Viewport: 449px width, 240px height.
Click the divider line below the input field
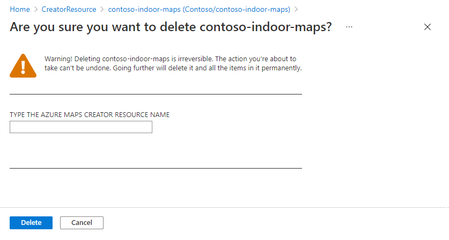pos(156,168)
